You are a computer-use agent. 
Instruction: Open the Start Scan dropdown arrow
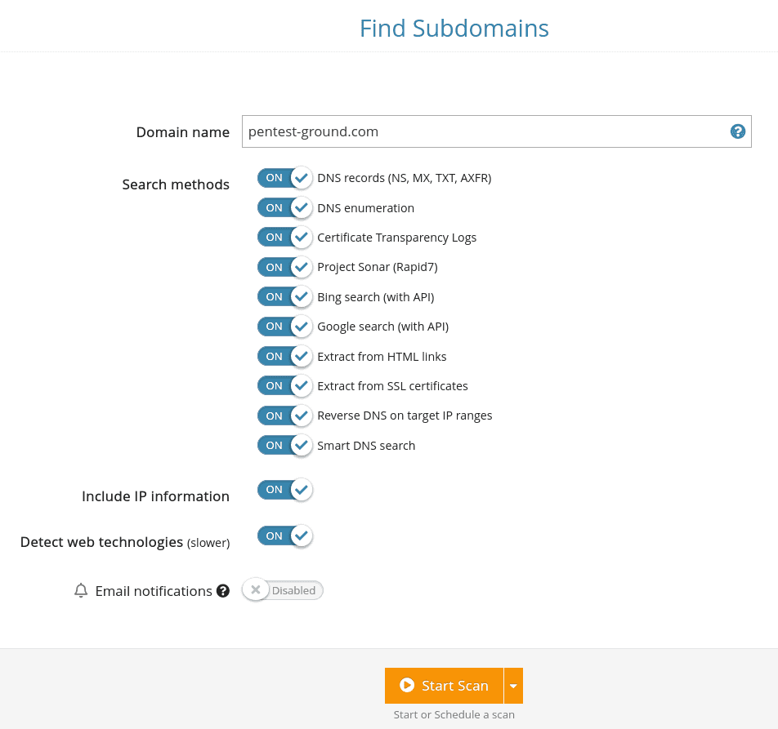[x=513, y=685]
